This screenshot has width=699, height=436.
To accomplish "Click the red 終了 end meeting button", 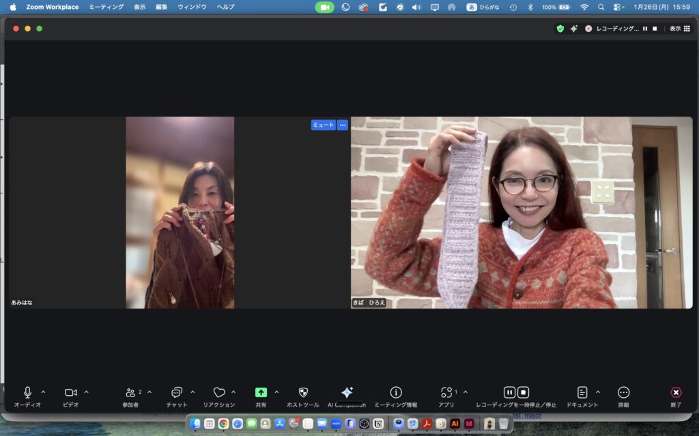I will pyautogui.click(x=676, y=392).
